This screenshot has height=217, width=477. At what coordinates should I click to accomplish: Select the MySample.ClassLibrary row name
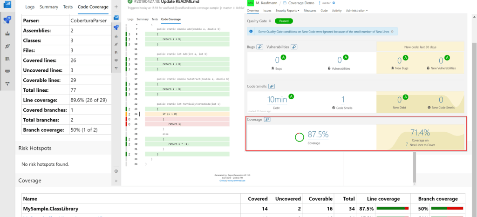coord(51,209)
